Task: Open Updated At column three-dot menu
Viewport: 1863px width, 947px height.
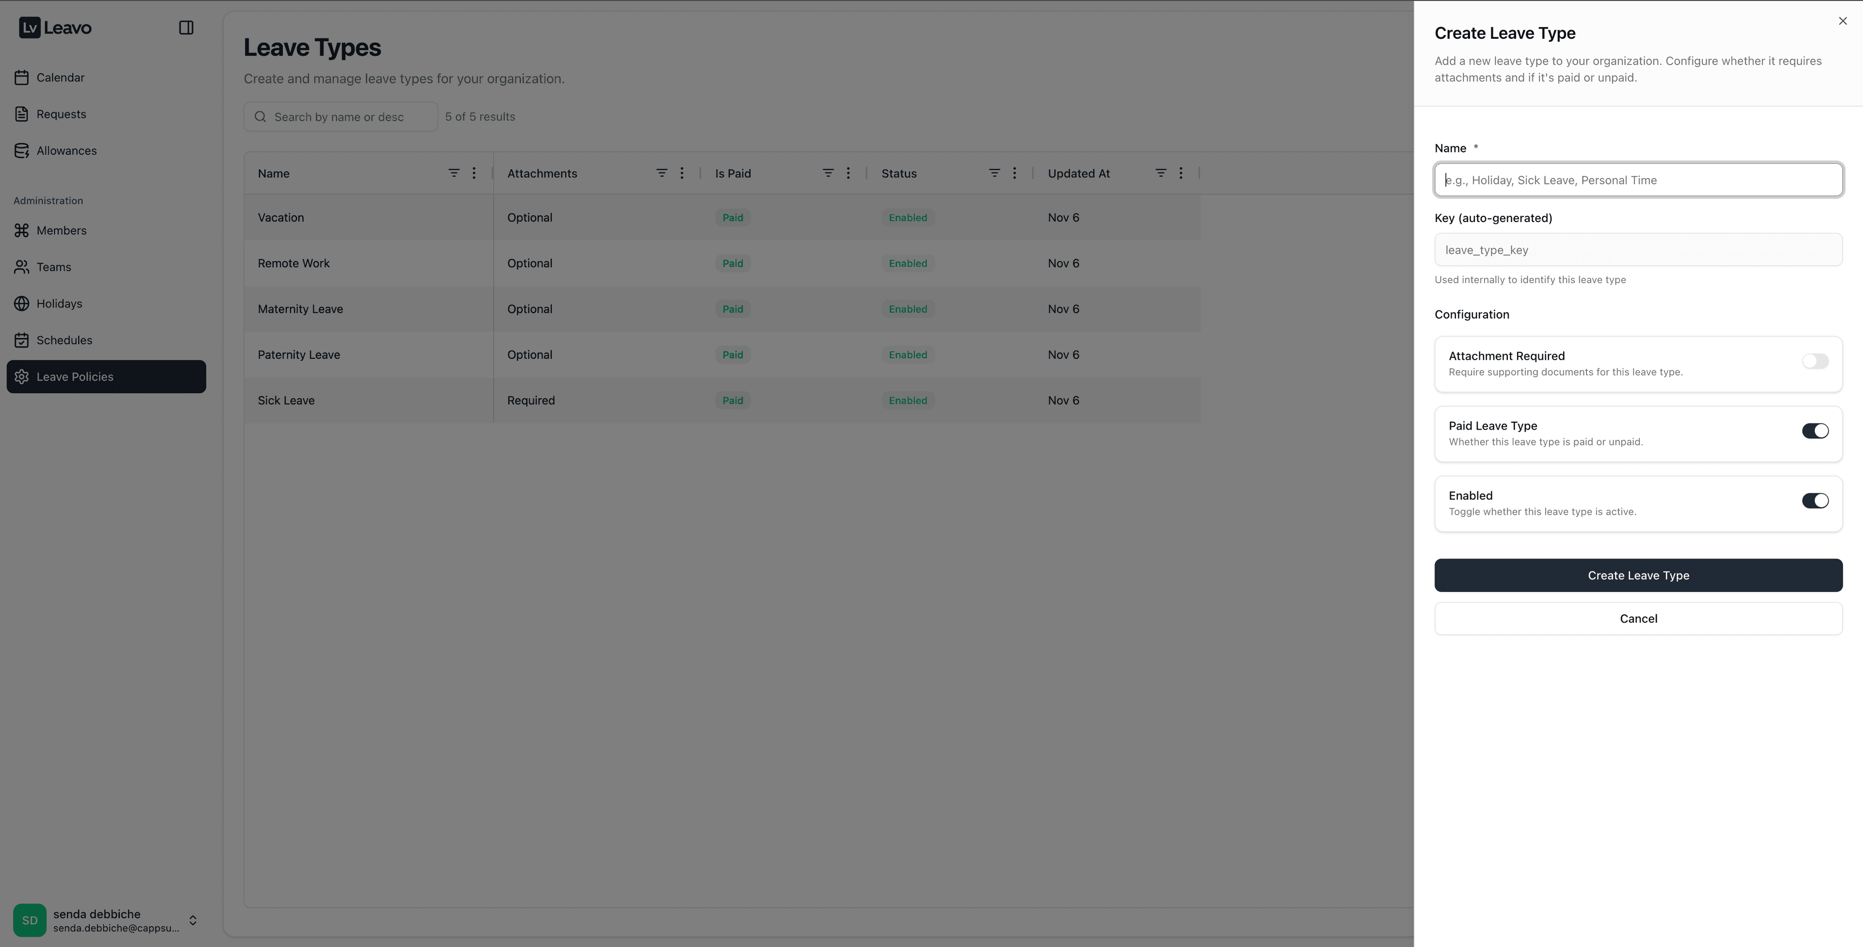Action: tap(1180, 173)
